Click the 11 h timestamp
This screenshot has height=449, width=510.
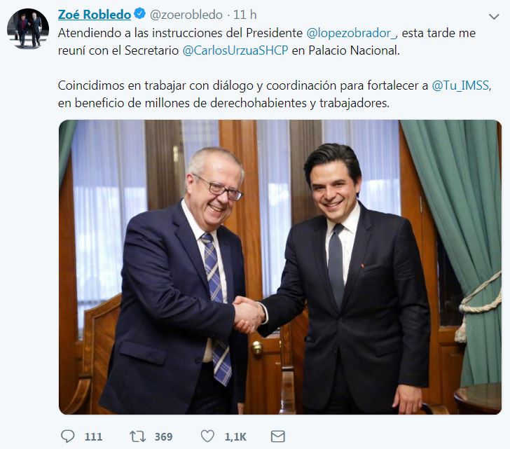[245, 15]
